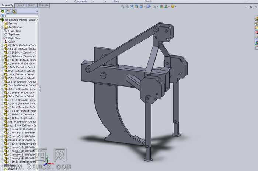Expand the Annotations node

[x=3, y=27]
